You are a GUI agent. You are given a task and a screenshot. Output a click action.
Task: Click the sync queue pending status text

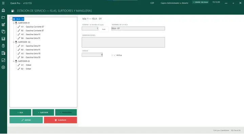click(x=221, y=130)
